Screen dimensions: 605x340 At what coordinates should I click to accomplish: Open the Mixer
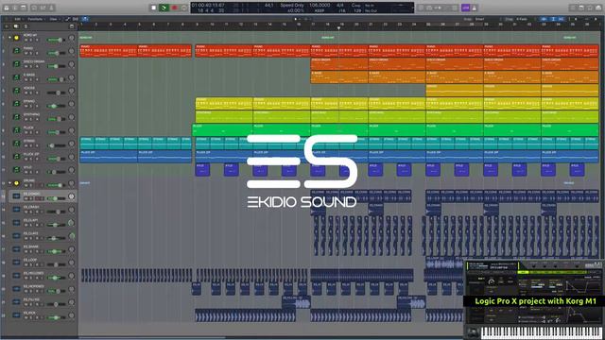tap(43, 8)
